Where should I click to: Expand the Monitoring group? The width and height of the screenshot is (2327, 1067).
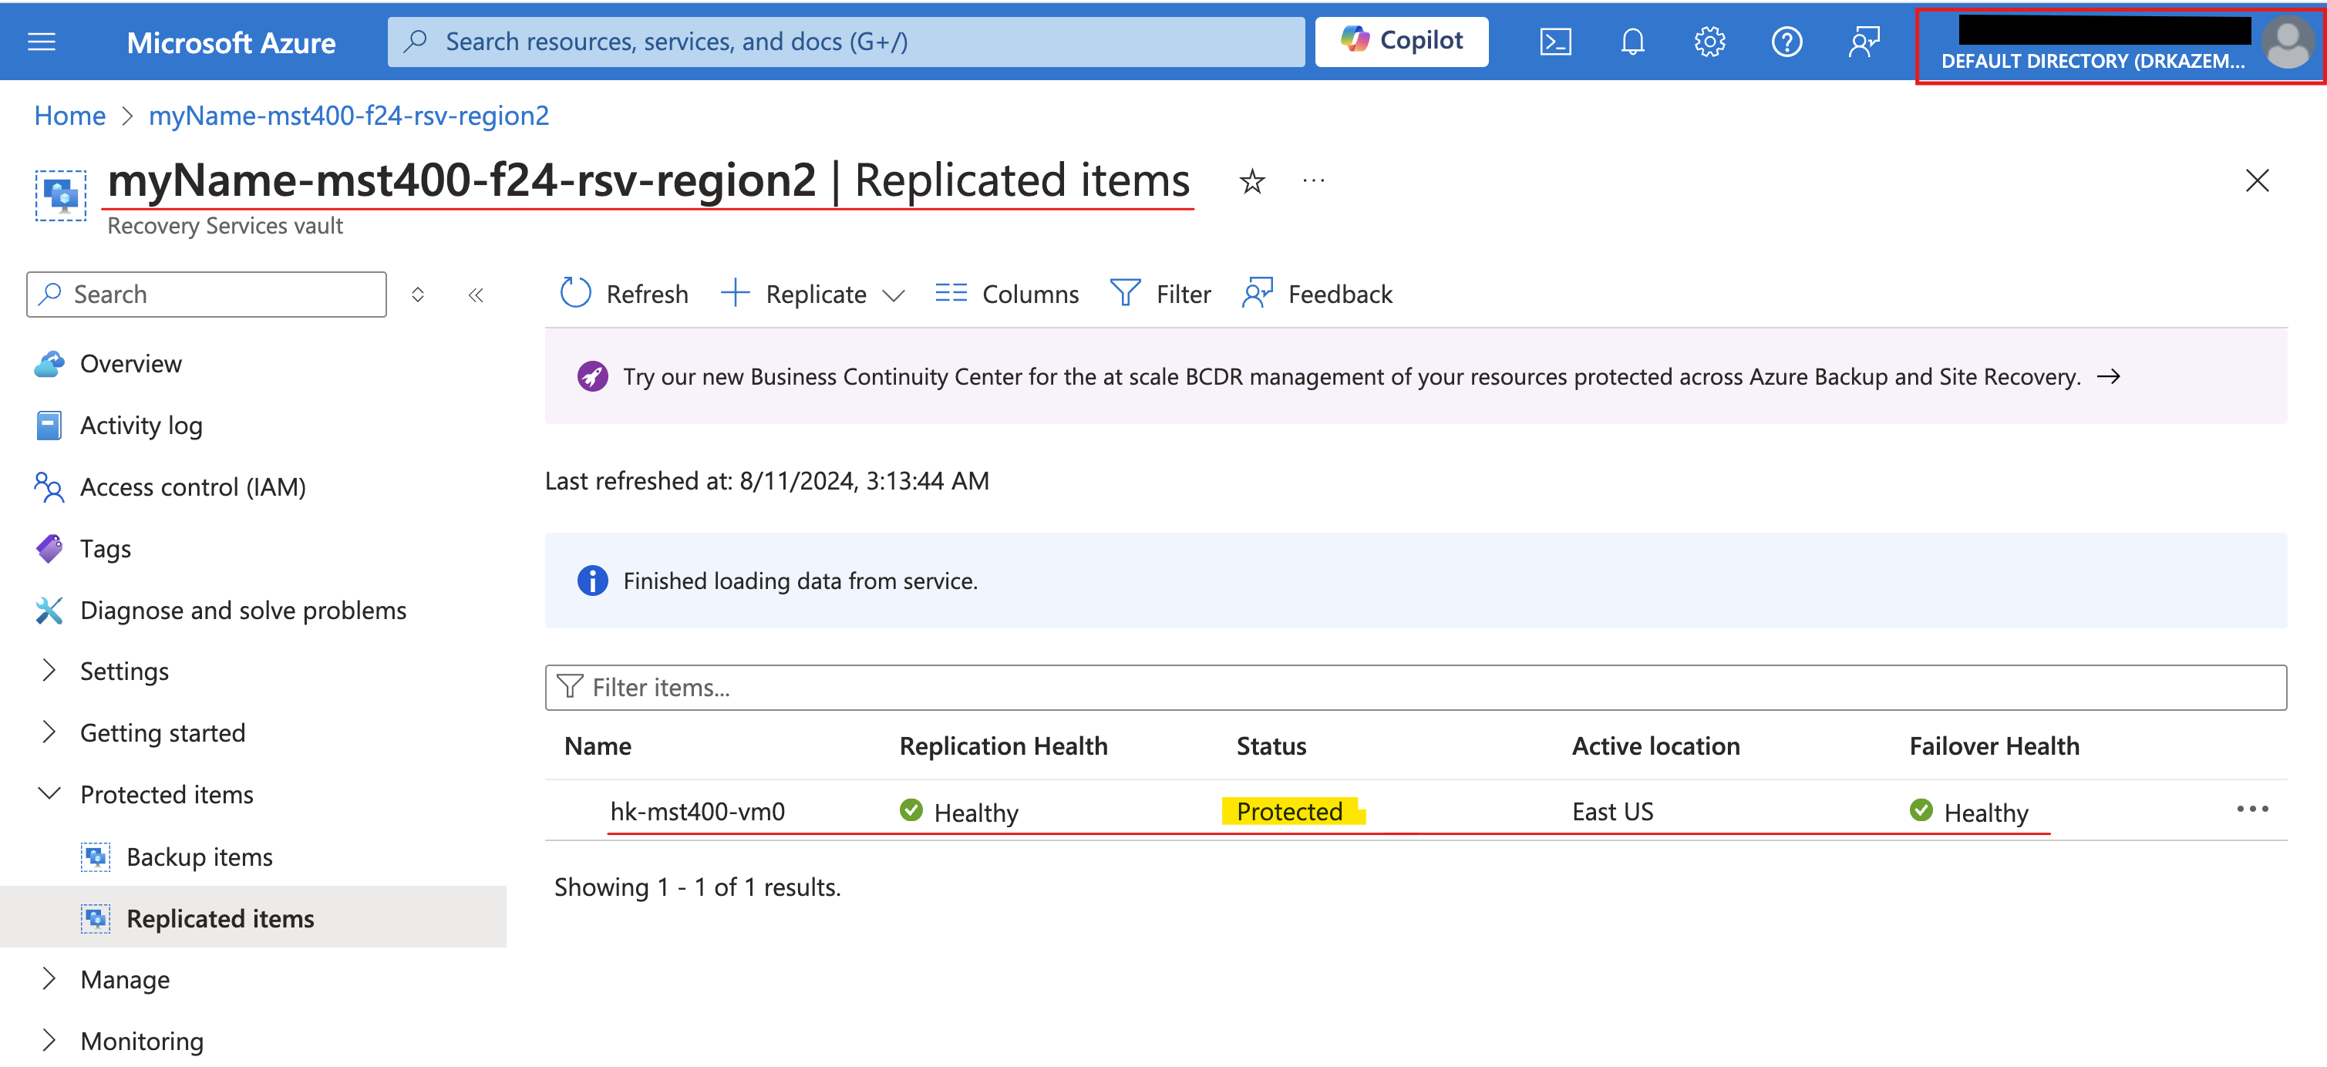[142, 1041]
